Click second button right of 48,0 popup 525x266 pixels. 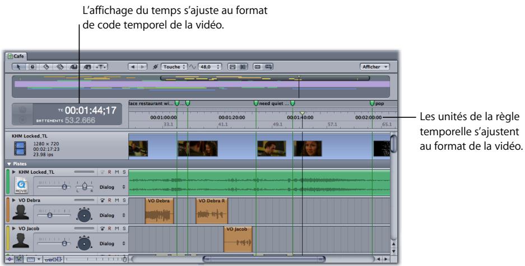[x=243, y=66]
